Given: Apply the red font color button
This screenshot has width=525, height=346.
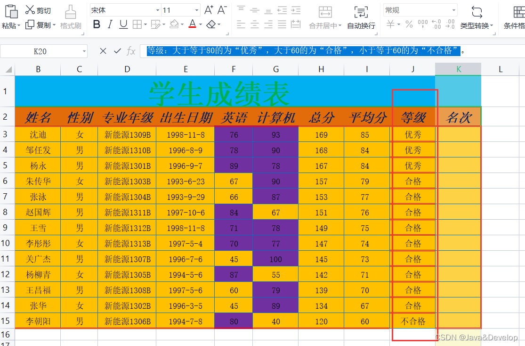Looking at the screenshot, I should tap(192, 24).
